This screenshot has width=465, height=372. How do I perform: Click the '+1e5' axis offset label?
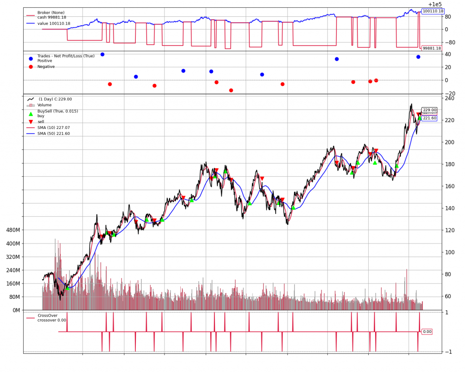coord(435,4)
